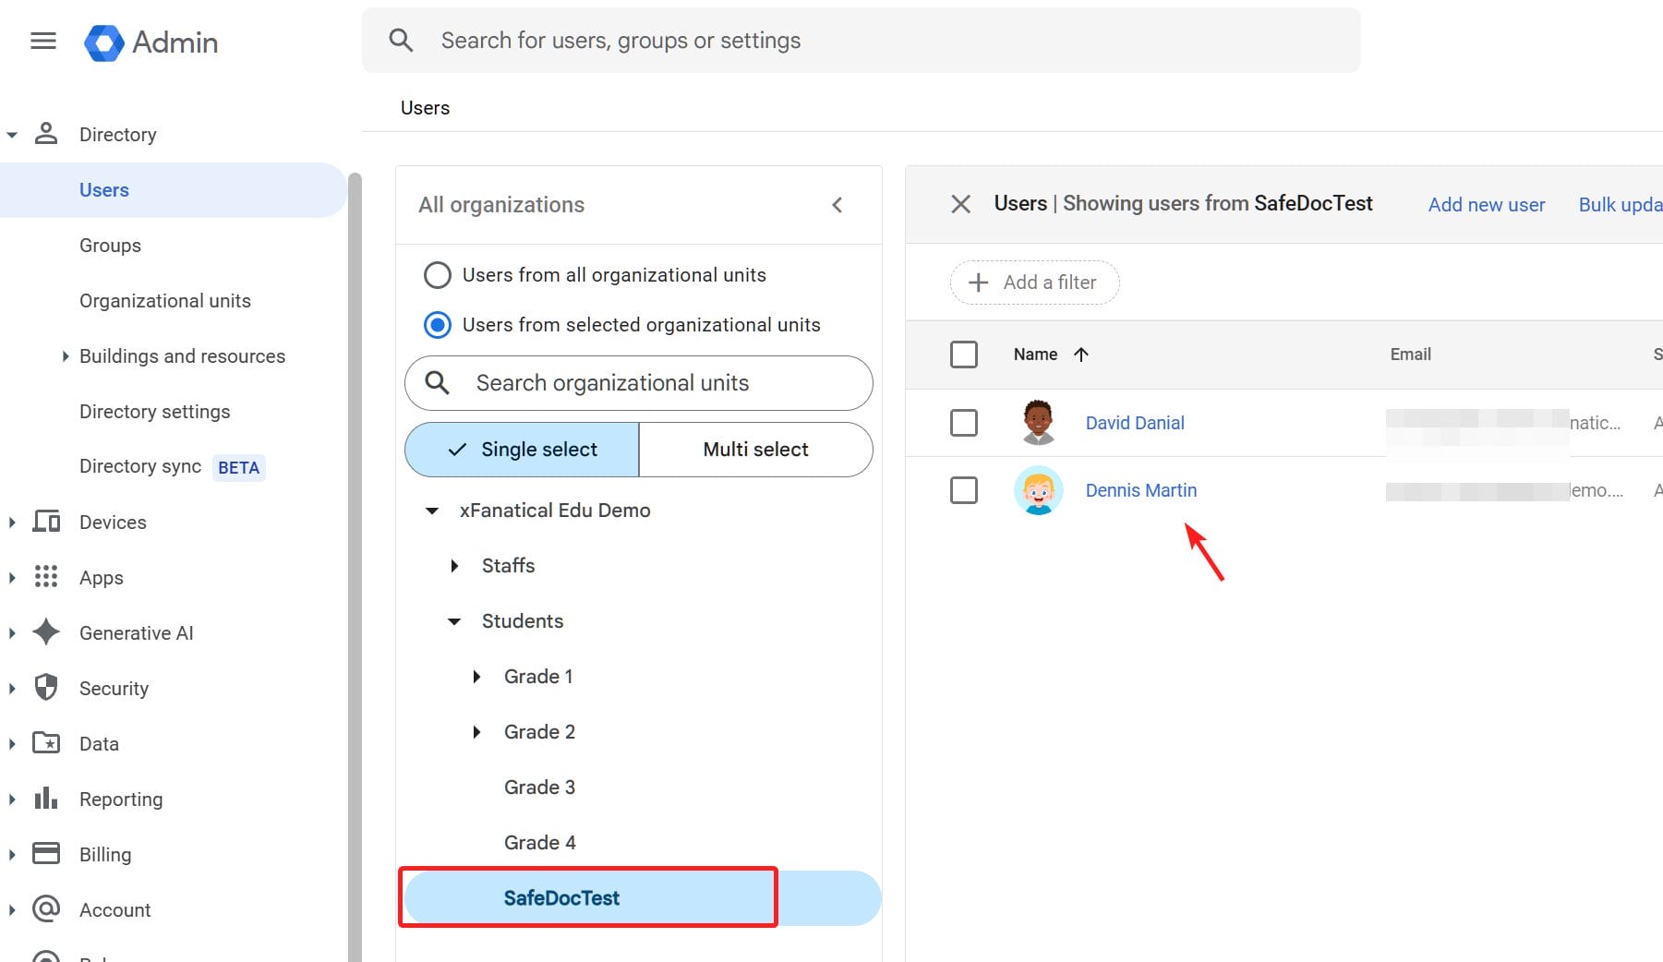This screenshot has height=962, width=1663.
Task: Select Users from all organizational units
Action: [437, 275]
